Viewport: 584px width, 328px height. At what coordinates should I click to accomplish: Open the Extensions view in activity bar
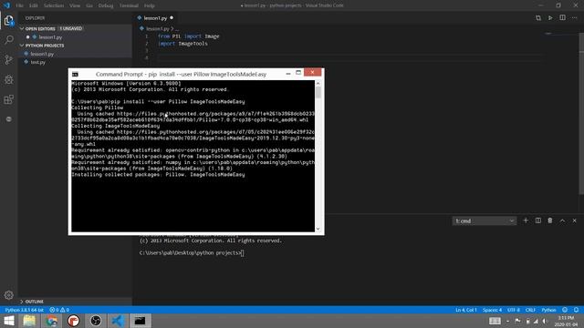(9, 99)
